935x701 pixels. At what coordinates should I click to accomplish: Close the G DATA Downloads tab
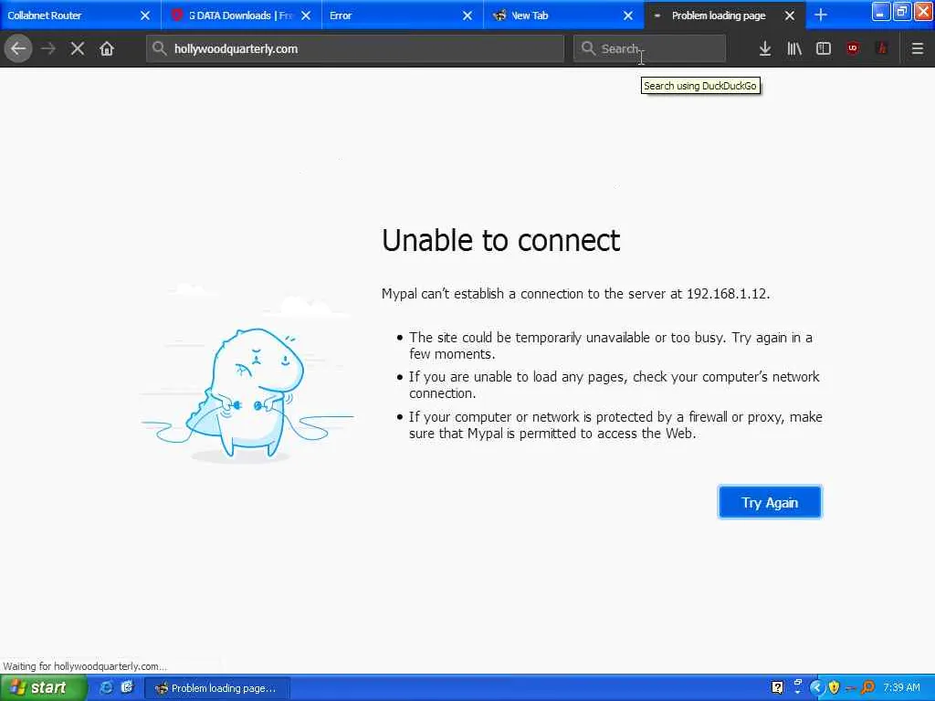click(x=306, y=16)
